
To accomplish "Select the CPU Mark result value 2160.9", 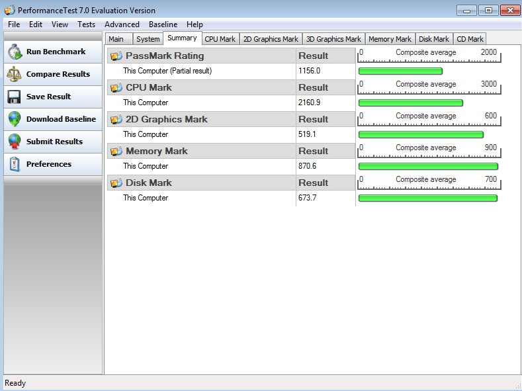I will coord(309,103).
